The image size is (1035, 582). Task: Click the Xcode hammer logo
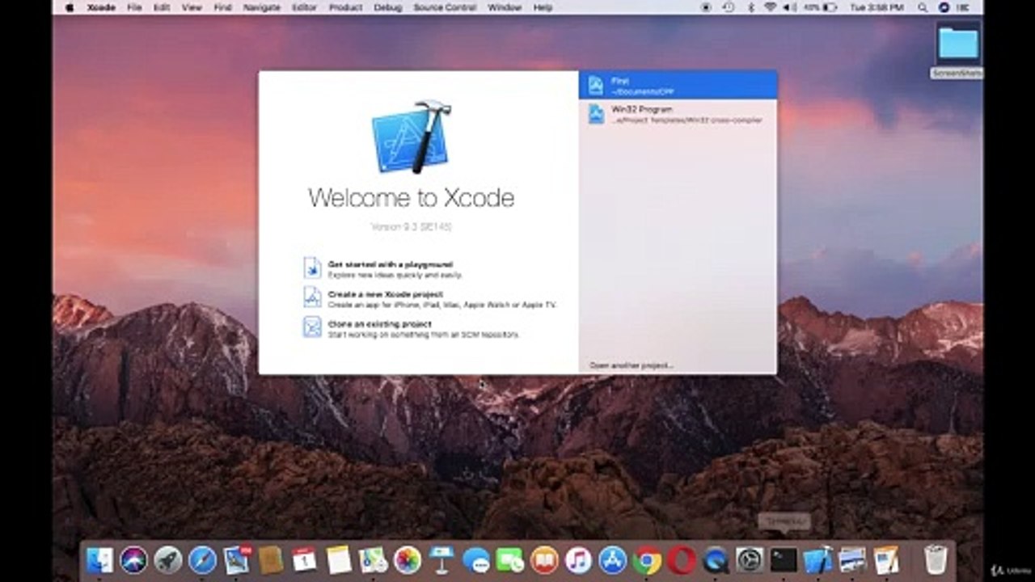[x=411, y=136]
